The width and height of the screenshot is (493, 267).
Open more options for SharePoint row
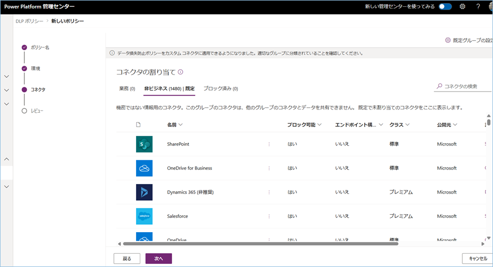[x=269, y=144]
